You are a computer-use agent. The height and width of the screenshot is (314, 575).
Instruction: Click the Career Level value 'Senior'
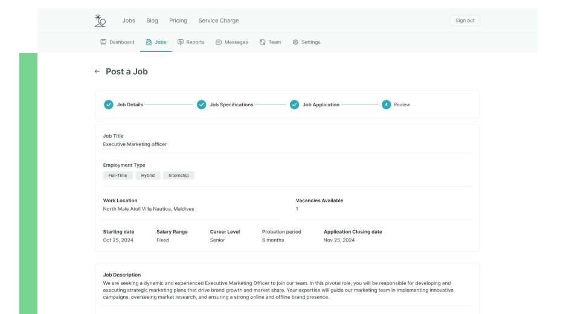(x=217, y=240)
